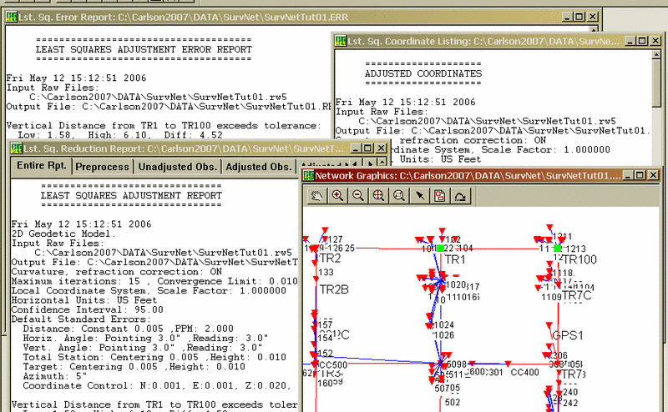Click the green control point at TR100
This screenshot has width=668, height=412.
(x=557, y=249)
